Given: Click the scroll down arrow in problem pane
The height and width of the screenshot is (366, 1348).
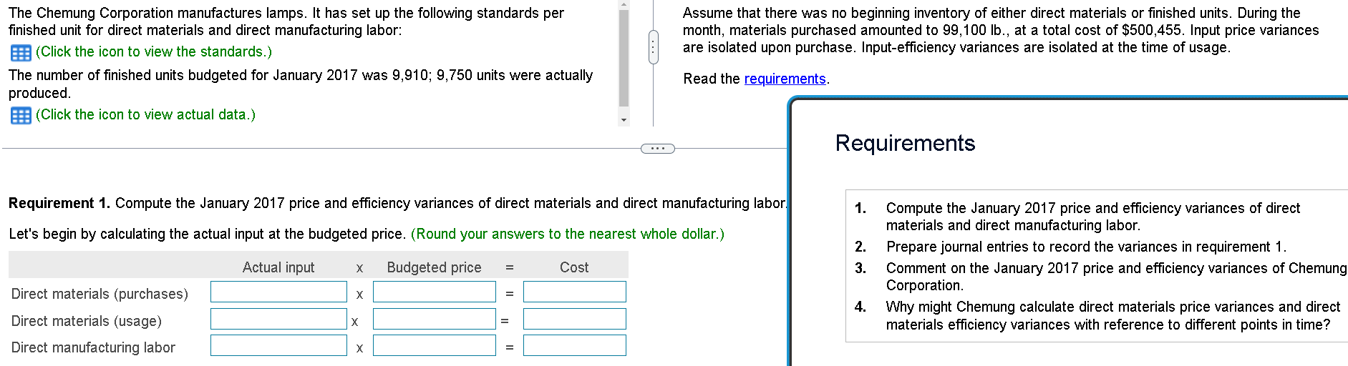Looking at the screenshot, I should (x=624, y=120).
